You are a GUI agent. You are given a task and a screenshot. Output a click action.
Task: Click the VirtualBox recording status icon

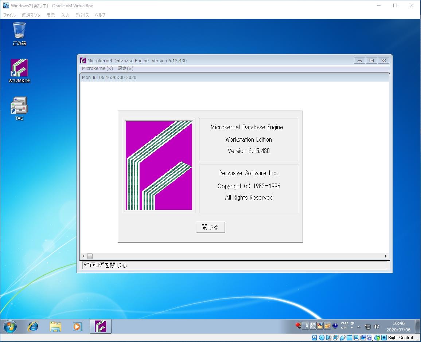tap(363, 338)
